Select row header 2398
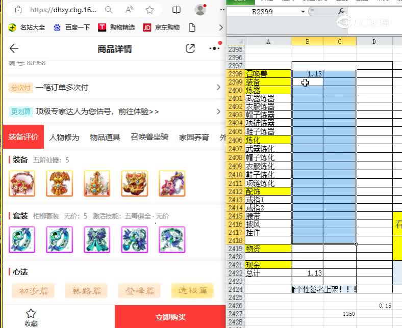 click(x=236, y=74)
